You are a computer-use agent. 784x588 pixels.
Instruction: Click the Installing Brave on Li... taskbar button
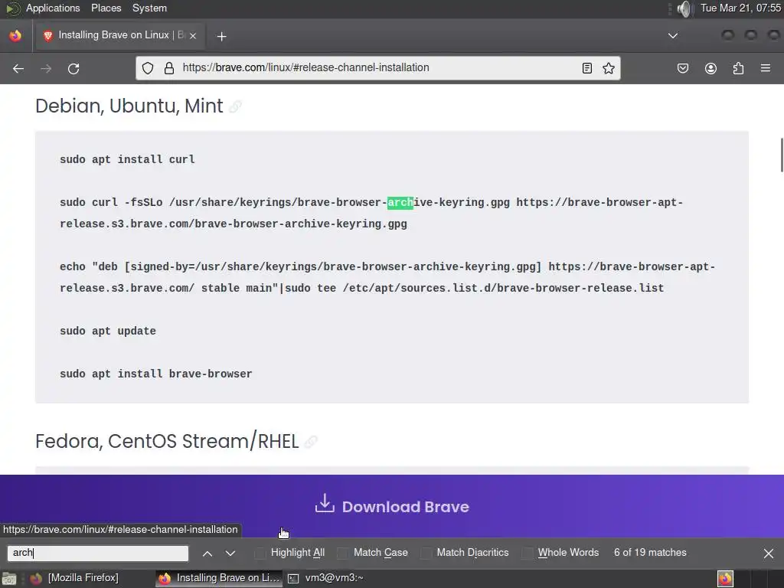click(219, 579)
